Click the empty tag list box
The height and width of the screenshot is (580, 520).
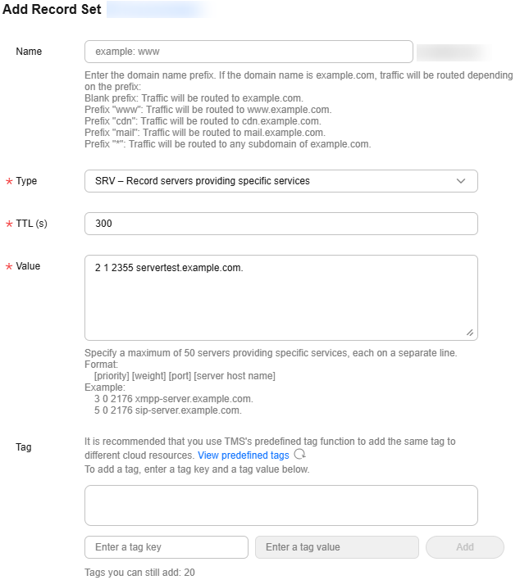[281, 505]
